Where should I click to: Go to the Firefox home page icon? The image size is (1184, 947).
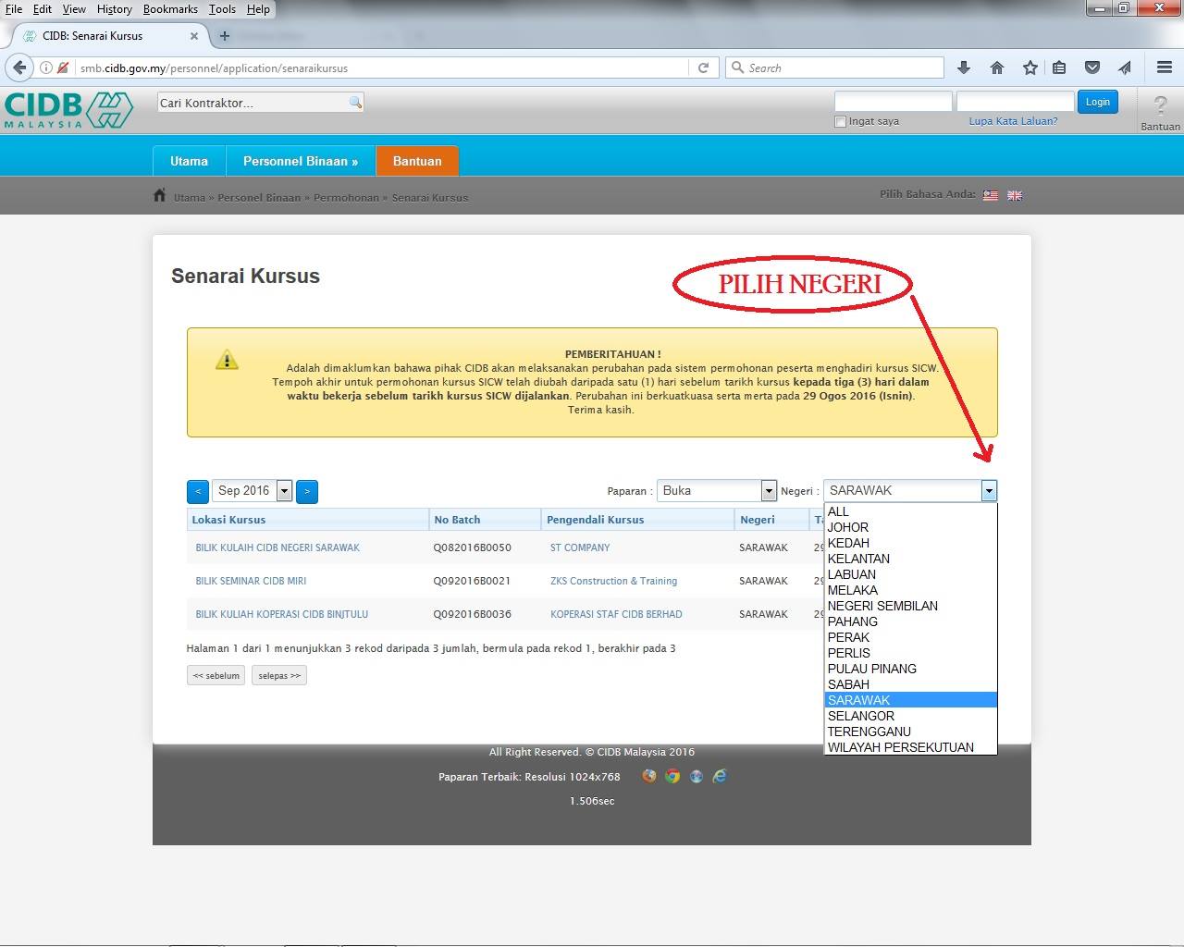[x=996, y=68]
